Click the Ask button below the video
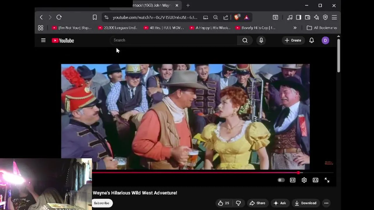Screen dimensions: 374x210 (280, 203)
